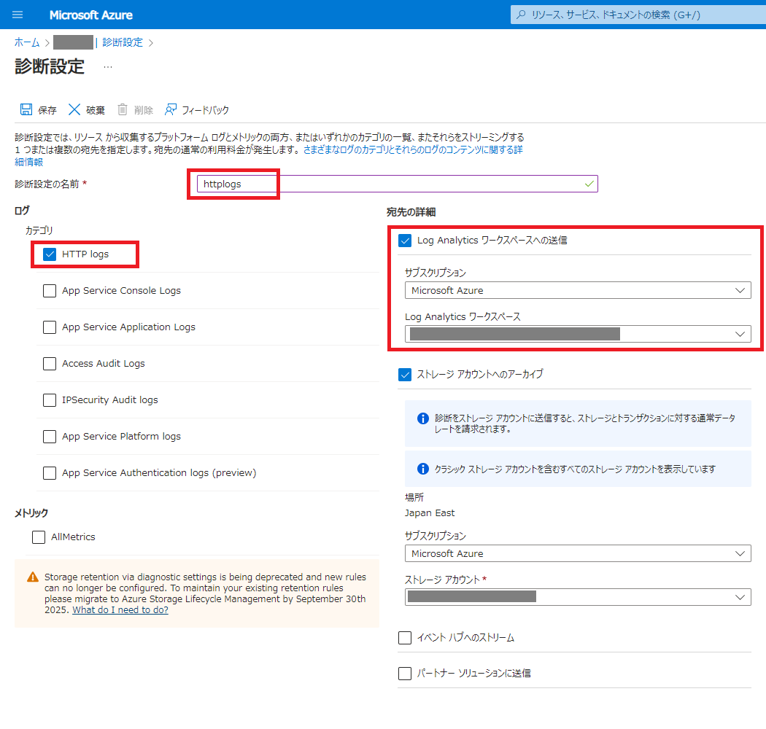The image size is (766, 729).
Task: Open the 'What do I need to do?' link
Action: coord(120,610)
